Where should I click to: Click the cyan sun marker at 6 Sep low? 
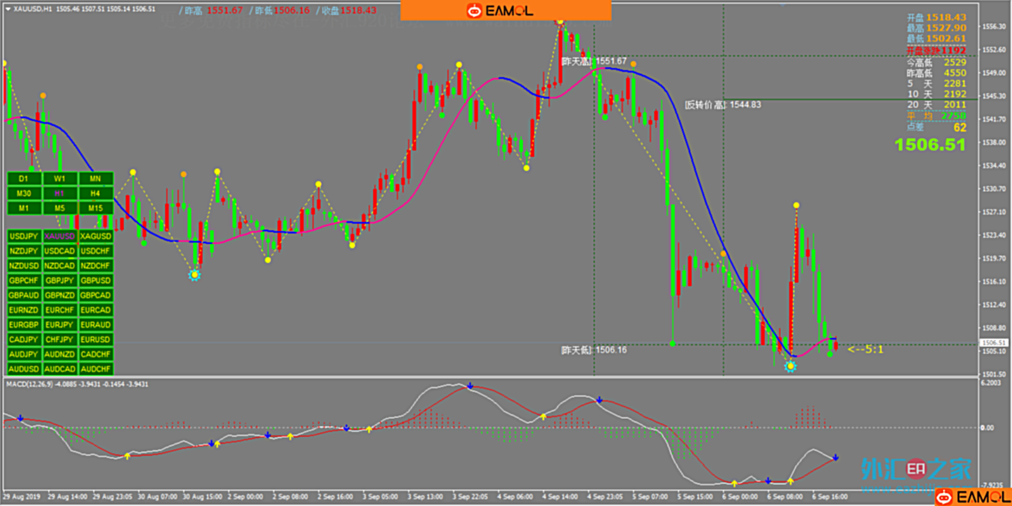pyautogui.click(x=791, y=365)
